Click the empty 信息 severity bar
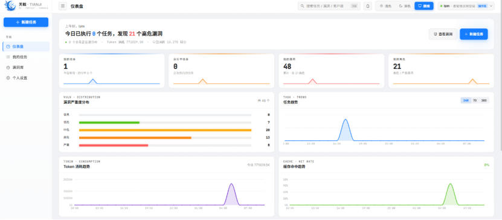 (x=165, y=115)
